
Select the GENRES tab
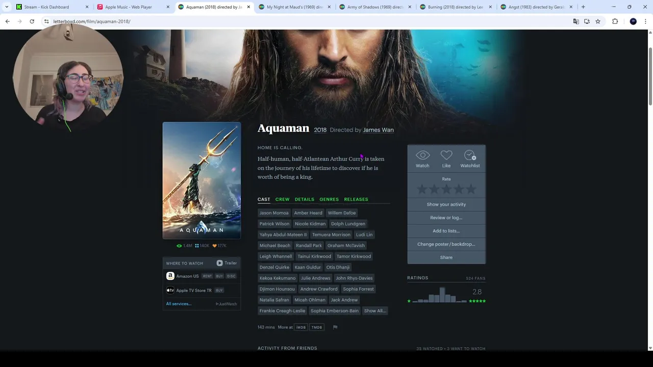(x=329, y=199)
